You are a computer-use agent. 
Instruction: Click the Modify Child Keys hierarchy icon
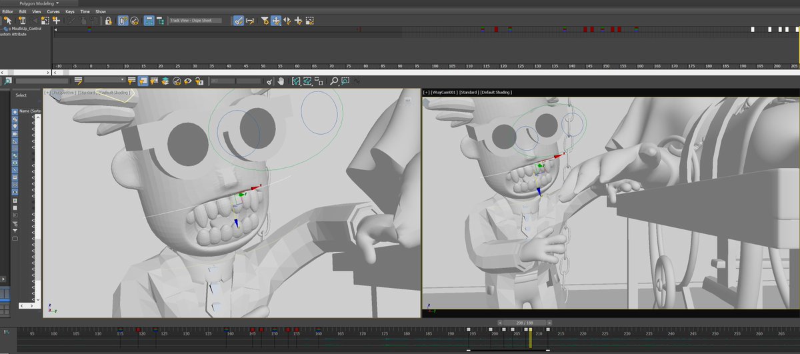tap(161, 21)
